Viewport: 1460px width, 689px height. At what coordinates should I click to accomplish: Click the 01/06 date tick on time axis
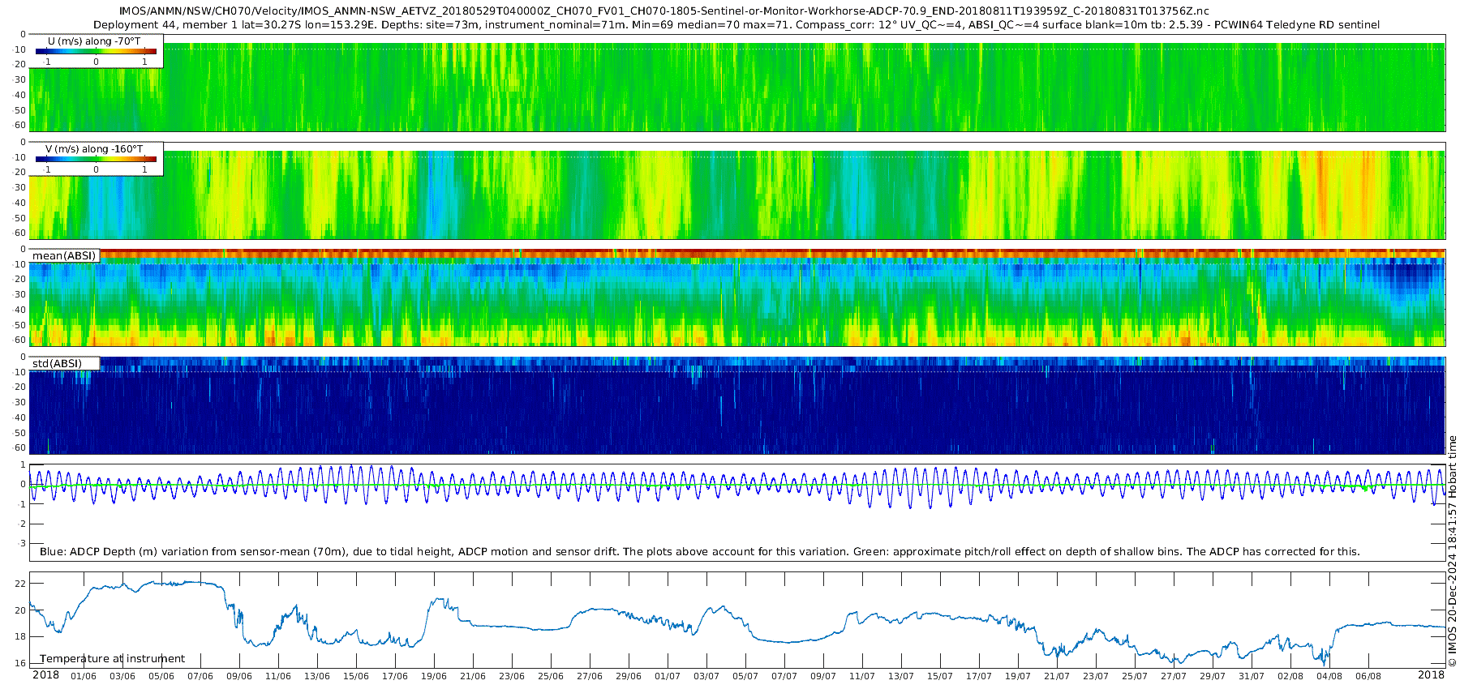click(x=84, y=676)
